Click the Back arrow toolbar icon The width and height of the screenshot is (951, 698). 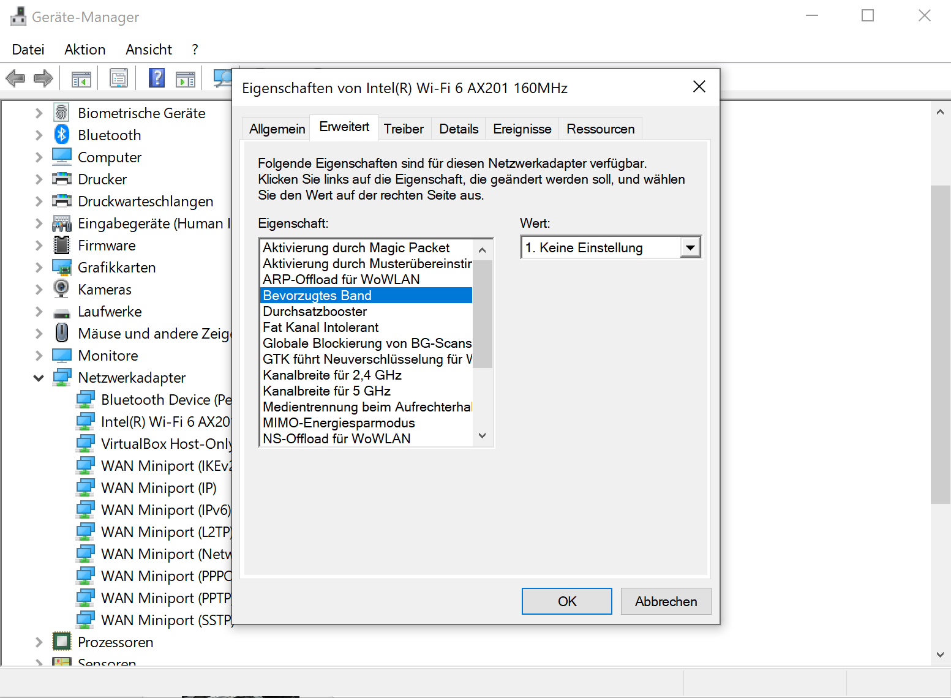pyautogui.click(x=15, y=78)
